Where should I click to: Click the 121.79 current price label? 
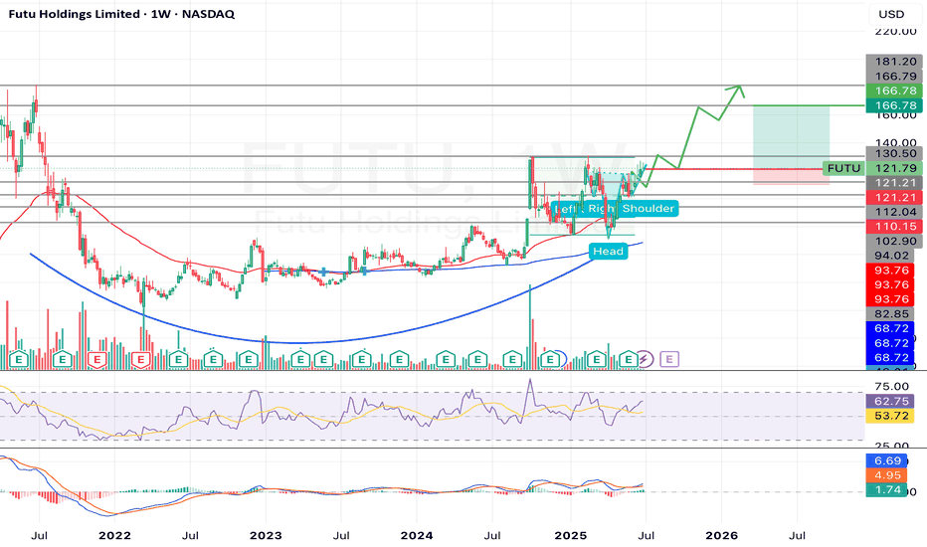[x=895, y=168]
